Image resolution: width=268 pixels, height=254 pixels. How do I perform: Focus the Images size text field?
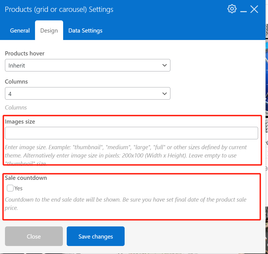coord(131,133)
